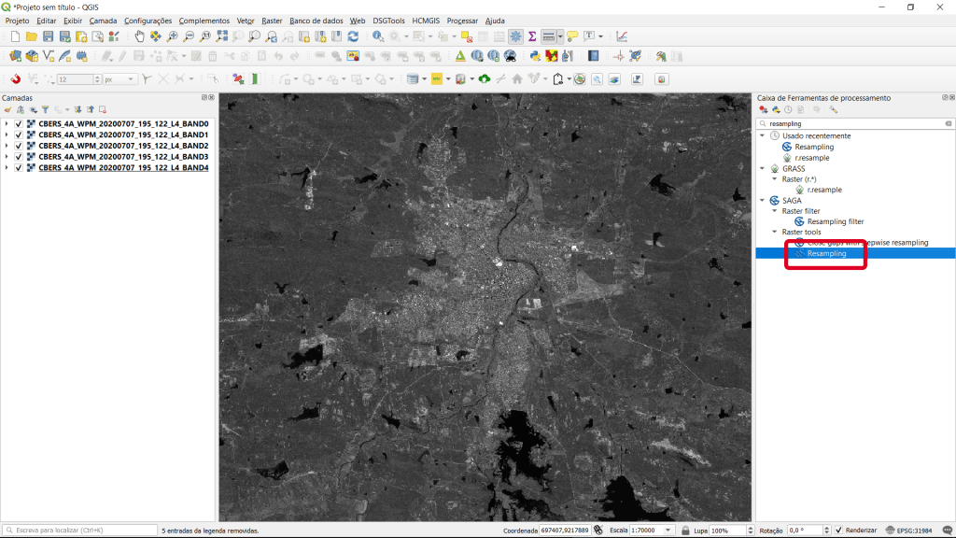Clear the toolbox search field
956x538 pixels.
(x=949, y=123)
